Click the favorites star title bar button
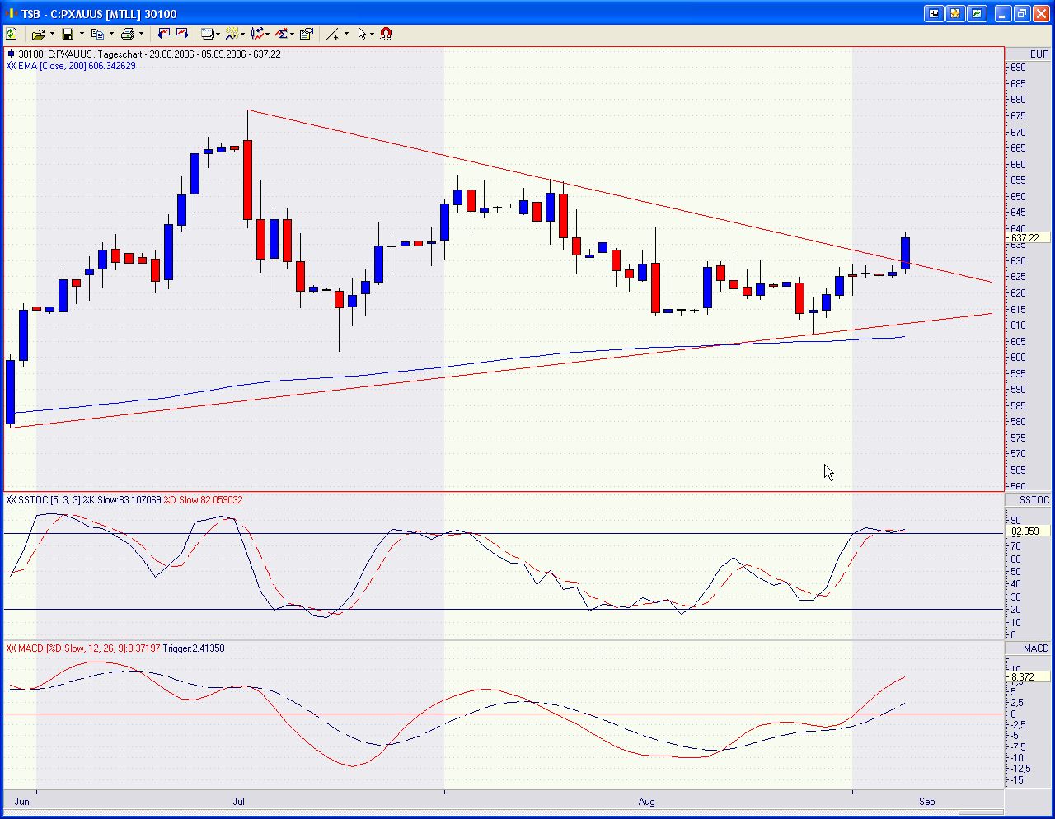The height and width of the screenshot is (819, 1055). [955, 13]
